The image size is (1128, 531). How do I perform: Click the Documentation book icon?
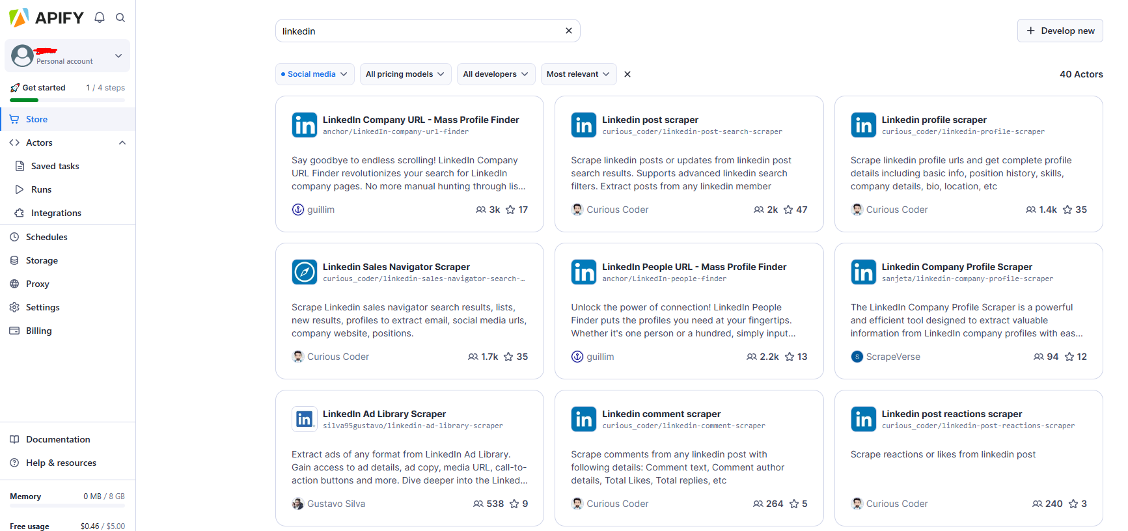pos(14,439)
